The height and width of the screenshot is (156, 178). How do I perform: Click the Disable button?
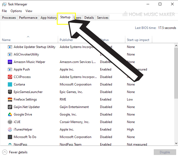click(x=165, y=152)
